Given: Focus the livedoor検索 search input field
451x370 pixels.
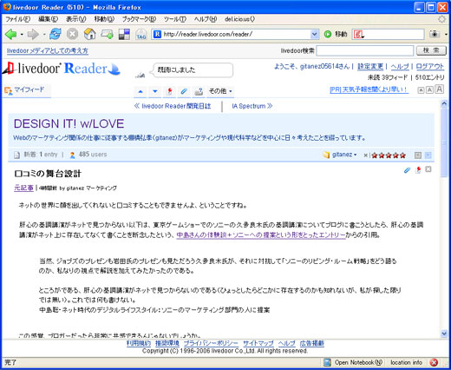Looking at the screenshot, I should (x=365, y=50).
